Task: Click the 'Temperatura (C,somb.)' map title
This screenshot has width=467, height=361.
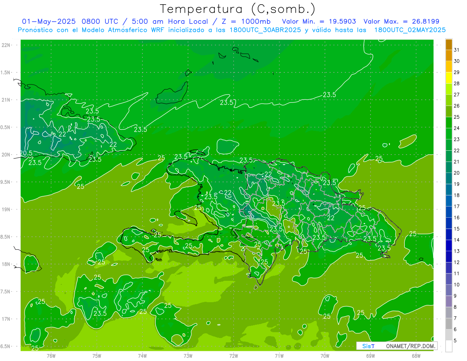Action: [237, 9]
